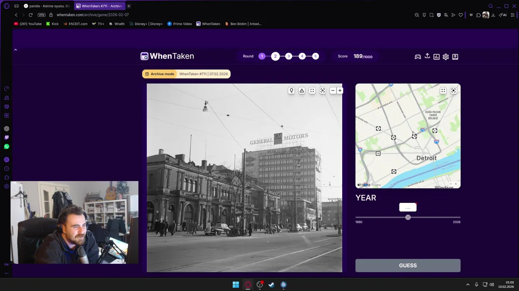The width and height of the screenshot is (519, 291).
Task: Open Twitch in the Opera sidebar
Action: tap(6, 137)
